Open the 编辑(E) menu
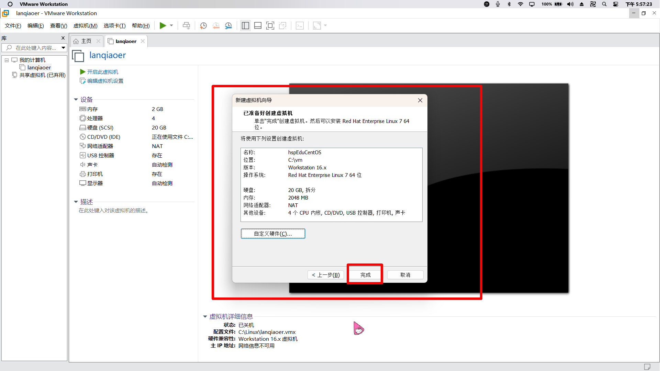Screen dimensions: 660x371 [36, 26]
